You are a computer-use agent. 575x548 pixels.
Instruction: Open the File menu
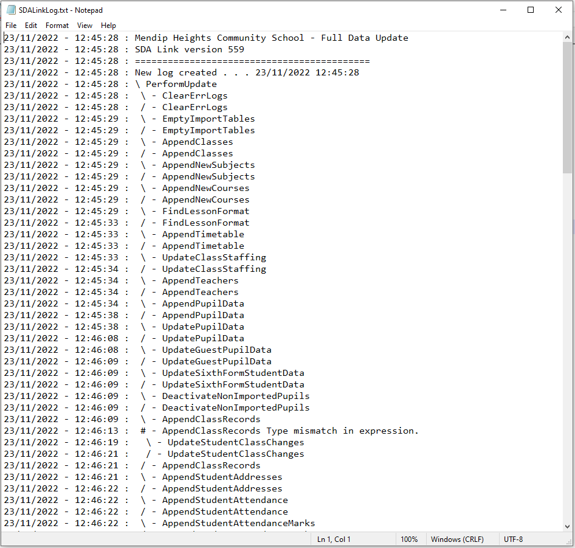11,26
